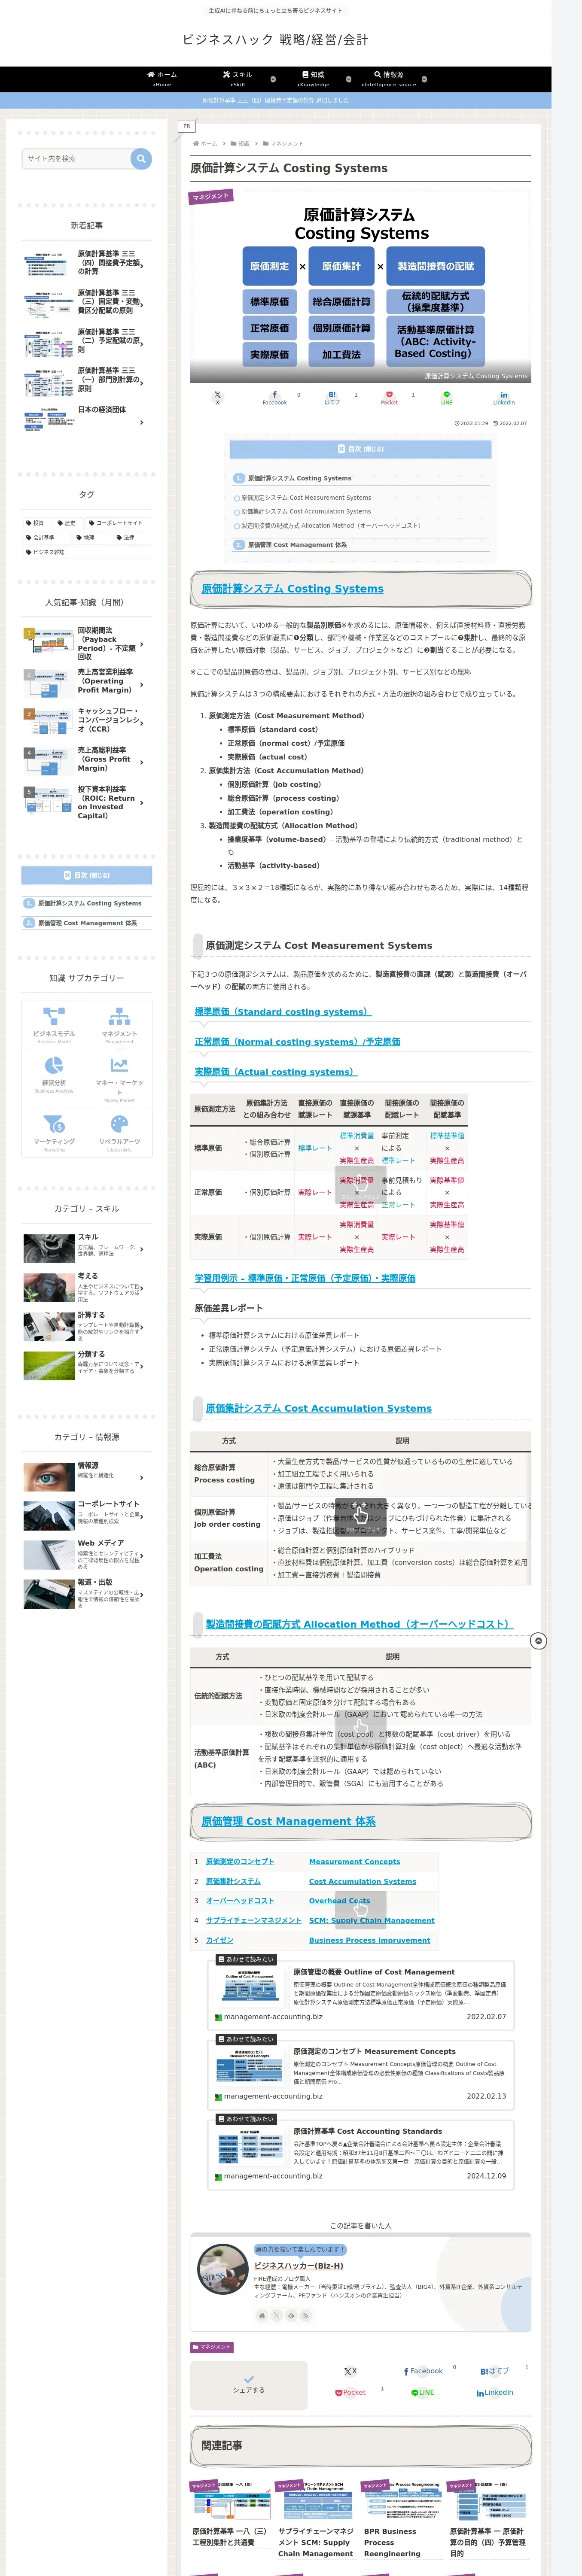Click the blue announcement bar notice
The image size is (582, 2576).
[276, 100]
